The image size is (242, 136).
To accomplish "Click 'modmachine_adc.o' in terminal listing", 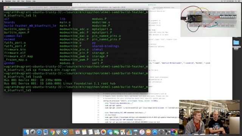I will pyautogui.click(x=74, y=29).
